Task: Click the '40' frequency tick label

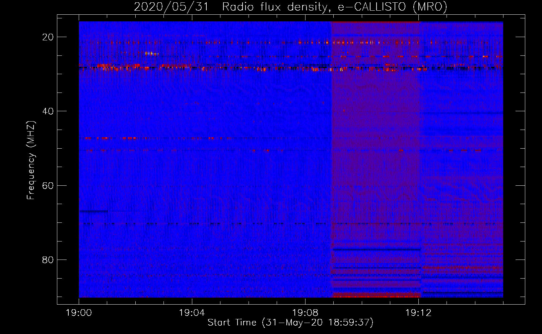Action: (48, 111)
